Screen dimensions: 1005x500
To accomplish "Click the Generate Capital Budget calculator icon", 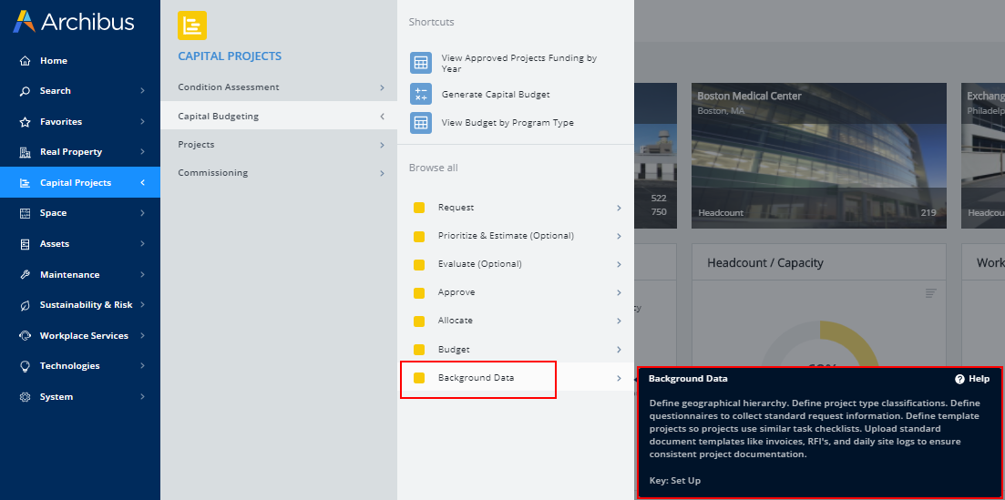I will point(420,95).
